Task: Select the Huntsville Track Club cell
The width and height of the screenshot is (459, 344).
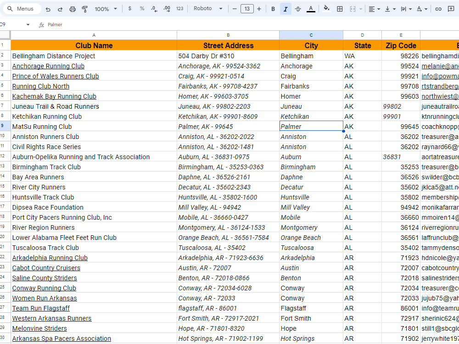Action: pos(94,197)
